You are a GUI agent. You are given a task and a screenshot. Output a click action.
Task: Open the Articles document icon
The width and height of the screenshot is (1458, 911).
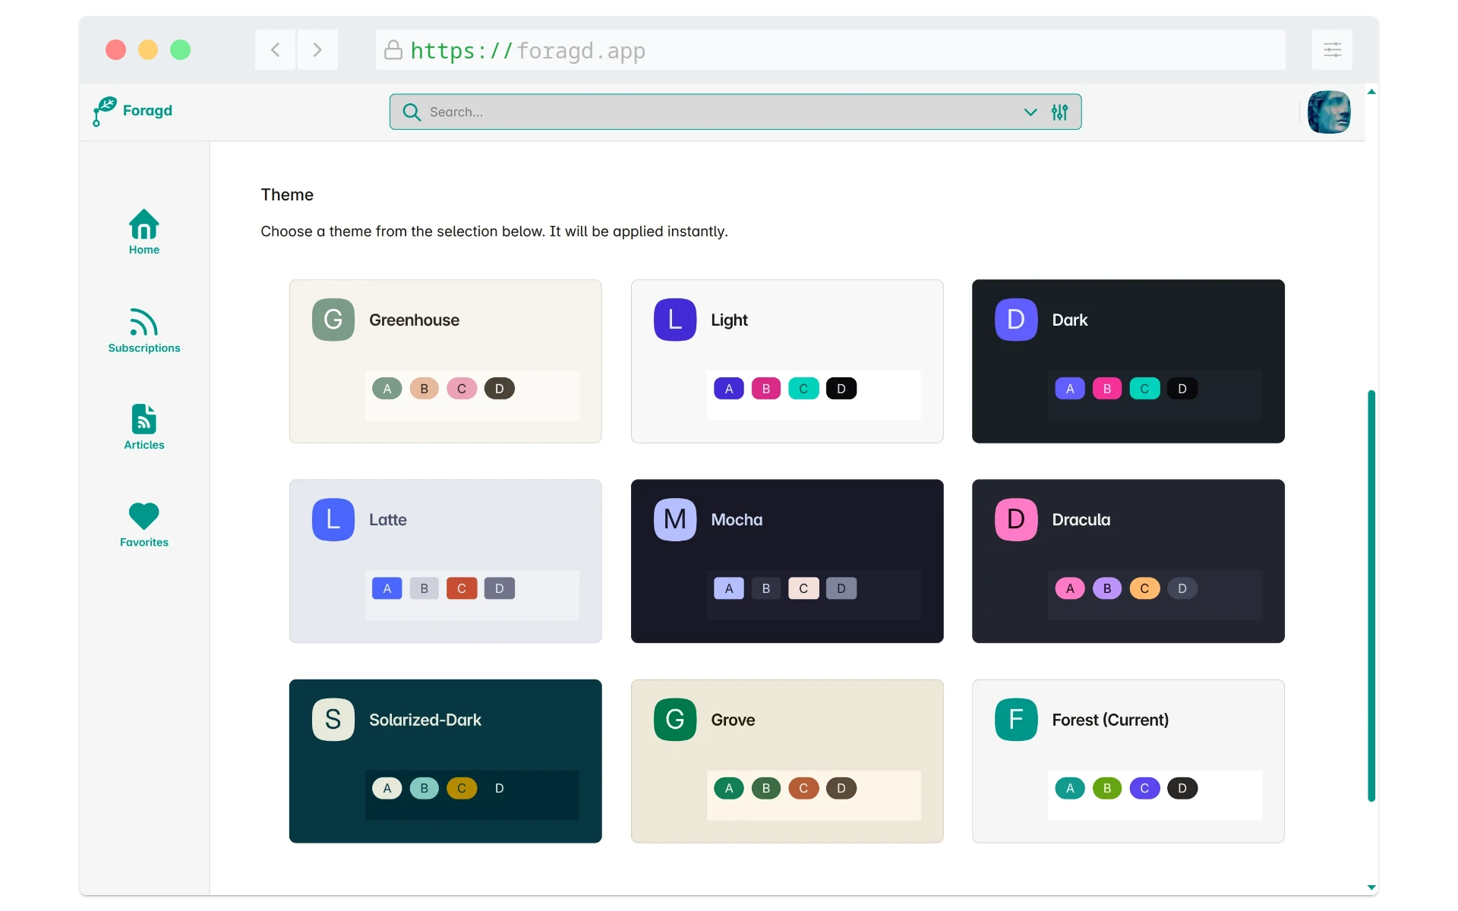click(x=144, y=419)
